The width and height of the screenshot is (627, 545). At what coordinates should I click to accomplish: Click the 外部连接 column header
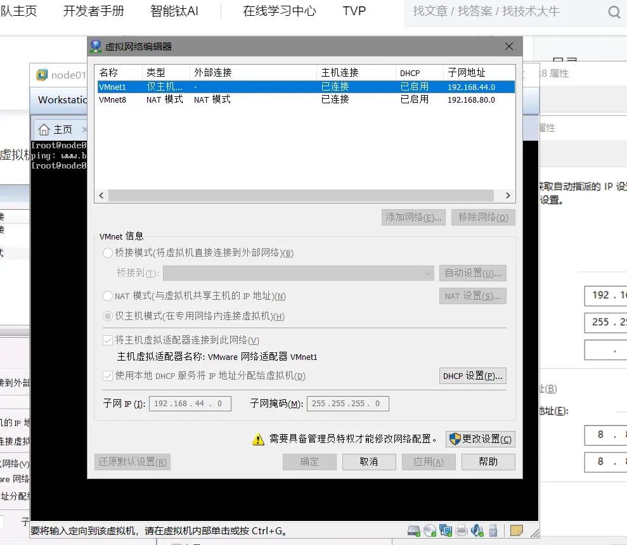point(253,72)
